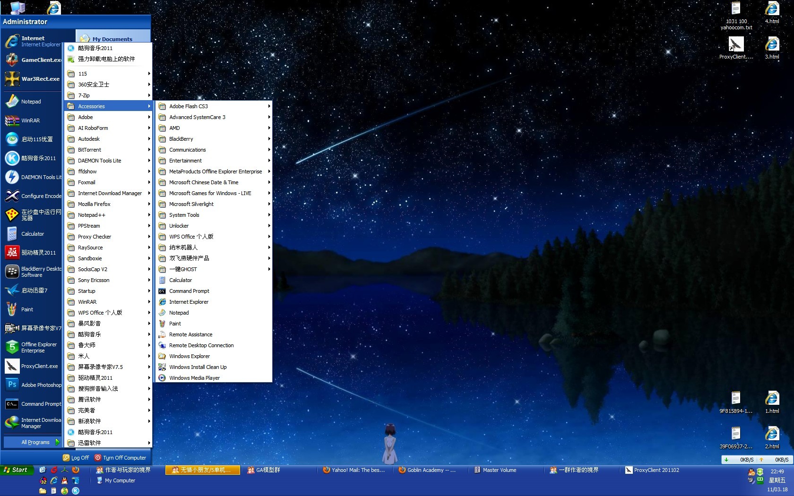The image size is (794, 496).
Task: Open Remote Desktop Connection entry
Action: pos(214,345)
